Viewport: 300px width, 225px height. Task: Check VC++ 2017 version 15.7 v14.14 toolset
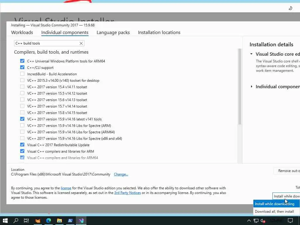(x=22, y=106)
